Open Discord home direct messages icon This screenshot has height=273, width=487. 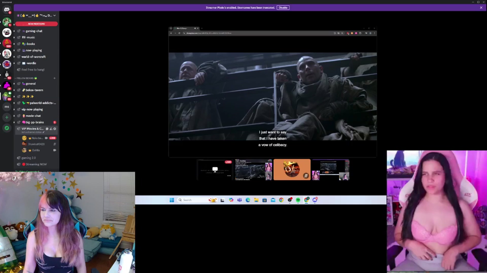click(x=7, y=10)
